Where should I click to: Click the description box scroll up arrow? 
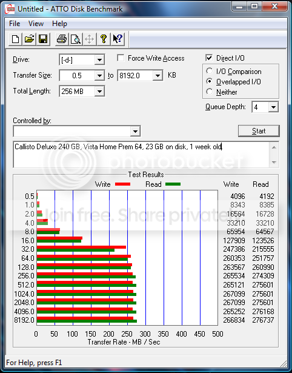tap(274, 147)
